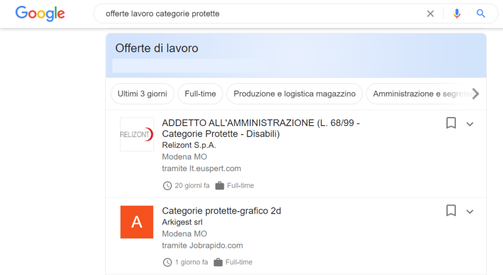Image resolution: width=503 pixels, height=275 pixels.
Task: Click inside the search box text
Action: point(163,13)
